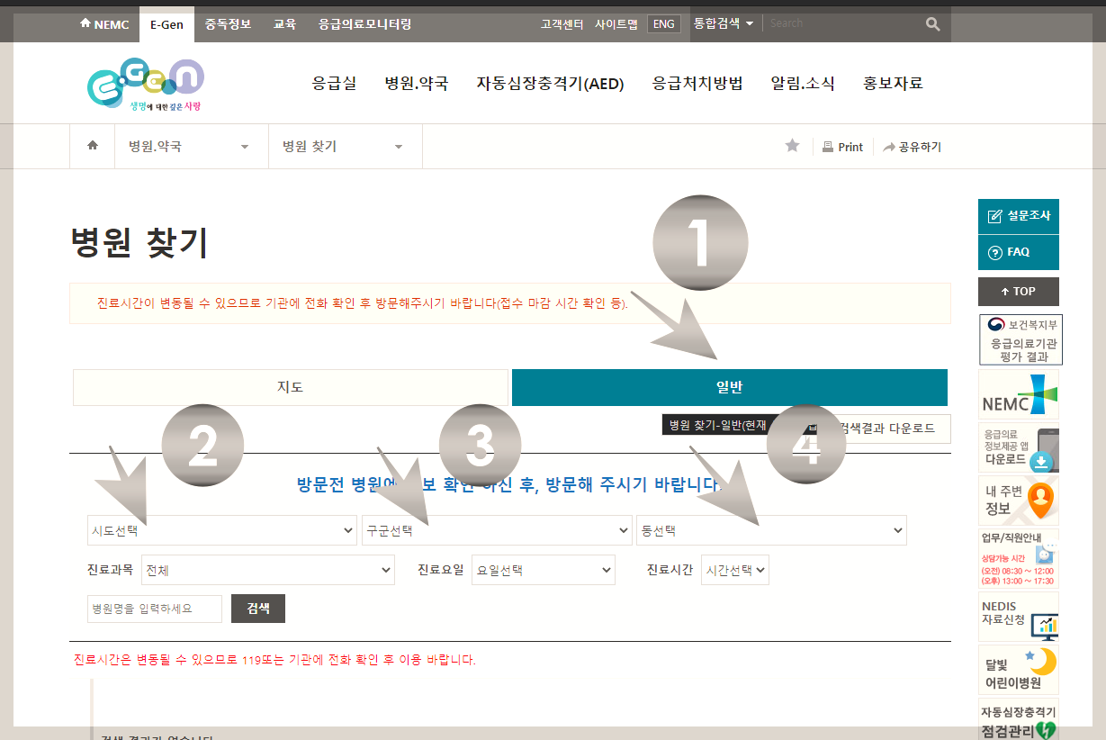Open the 공유하기 share icon

pyautogui.click(x=912, y=146)
